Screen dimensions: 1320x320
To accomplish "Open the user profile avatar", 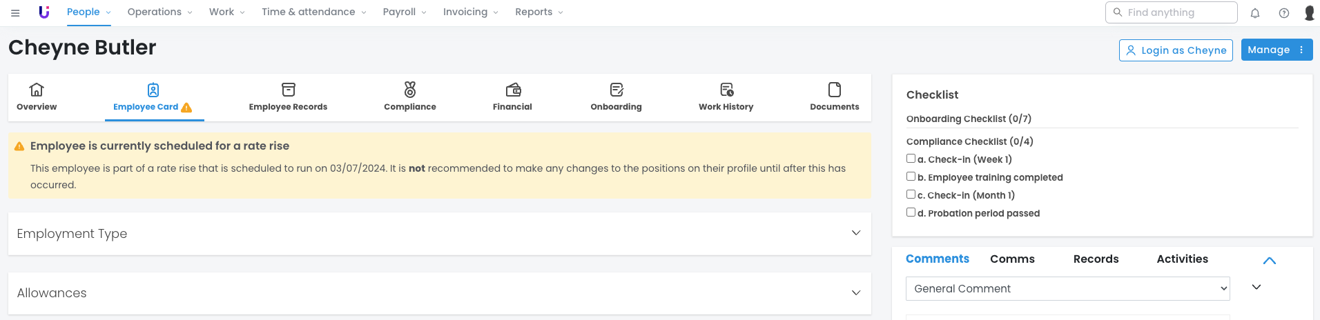I will point(1308,12).
